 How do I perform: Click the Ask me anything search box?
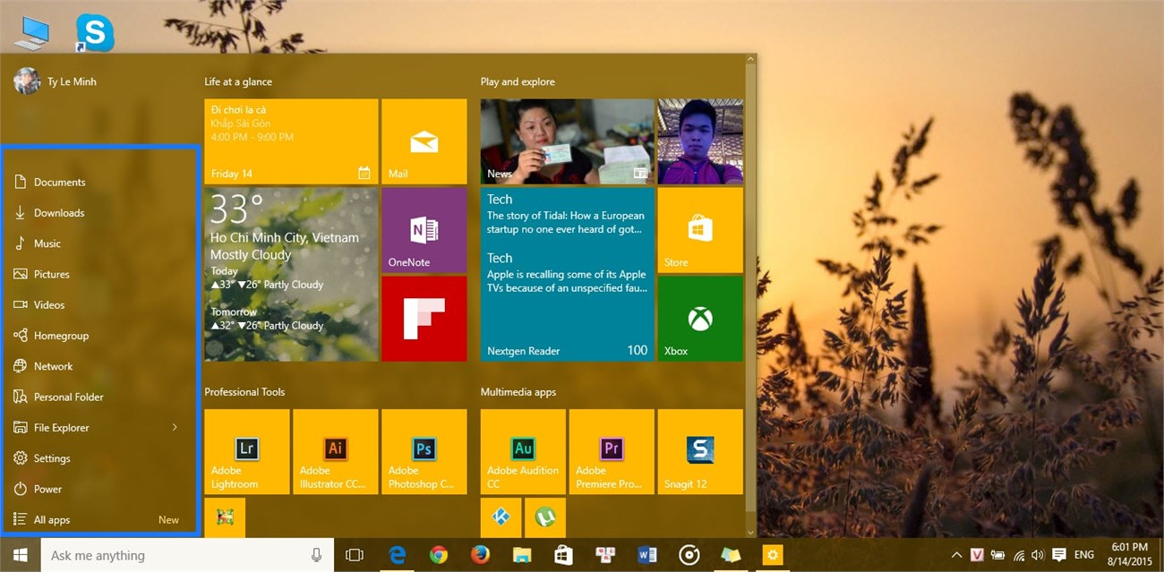coord(187,555)
